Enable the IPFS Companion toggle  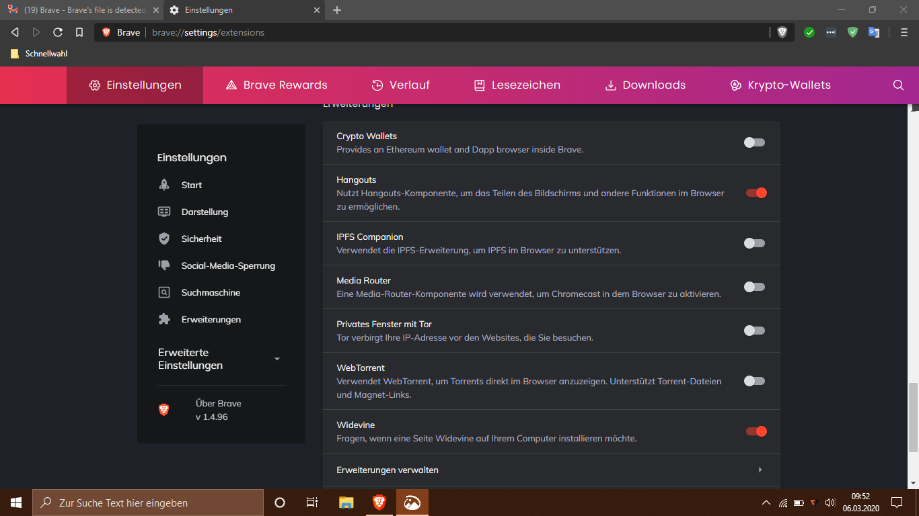point(754,243)
